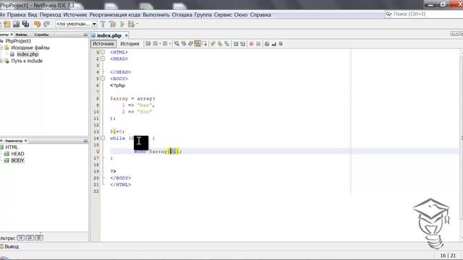Click the Last Edit icon in editor toolbar
The height and width of the screenshot is (260, 463).
[148, 43]
